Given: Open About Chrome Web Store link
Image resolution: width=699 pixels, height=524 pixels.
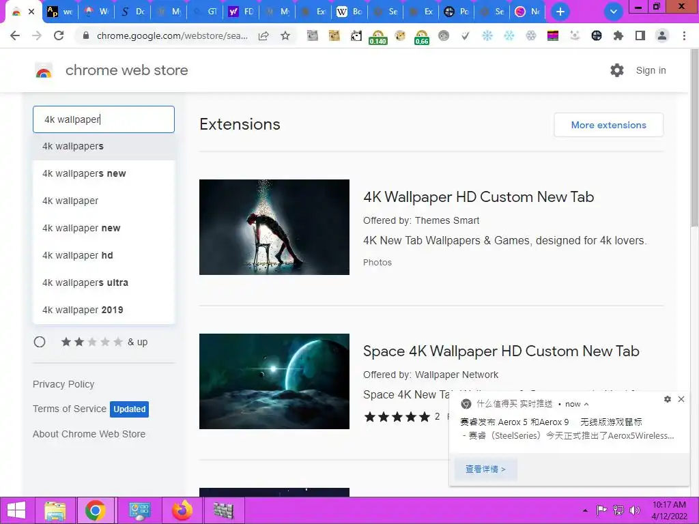Looking at the screenshot, I should click(x=89, y=434).
